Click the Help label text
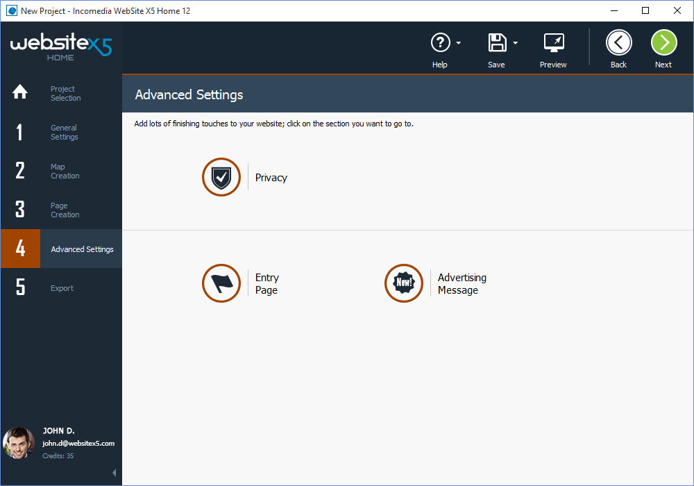The width and height of the screenshot is (694, 486). click(x=439, y=65)
